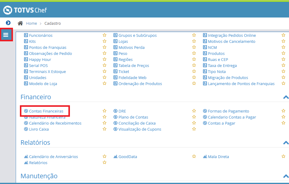Click the Regiões form icon
The image size is (289, 184).
tap(115, 59)
